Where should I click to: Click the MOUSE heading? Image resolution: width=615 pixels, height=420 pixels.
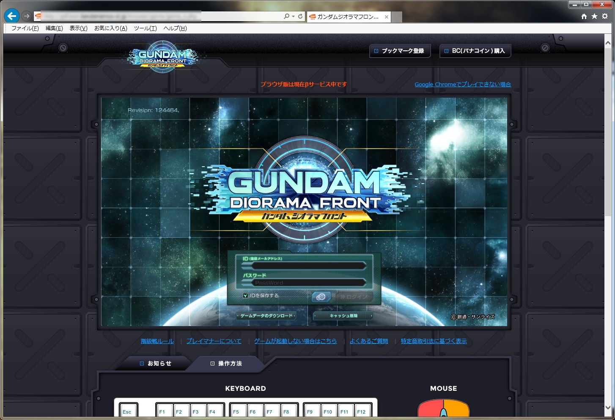point(444,389)
